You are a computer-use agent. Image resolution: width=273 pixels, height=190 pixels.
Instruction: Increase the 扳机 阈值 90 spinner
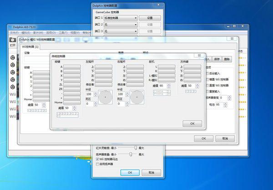(x=169, y=85)
